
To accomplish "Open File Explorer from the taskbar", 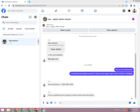I will point(8,110).
